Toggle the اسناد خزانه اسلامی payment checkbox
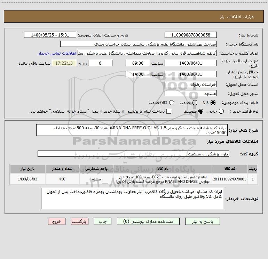The height and width of the screenshot is (259, 268). 169,111
